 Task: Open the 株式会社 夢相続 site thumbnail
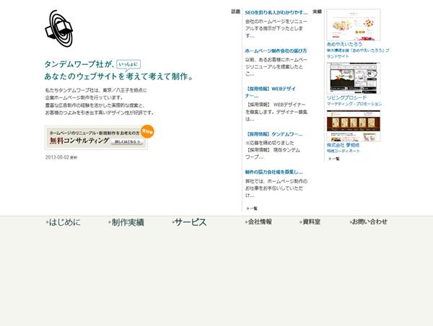(x=354, y=126)
